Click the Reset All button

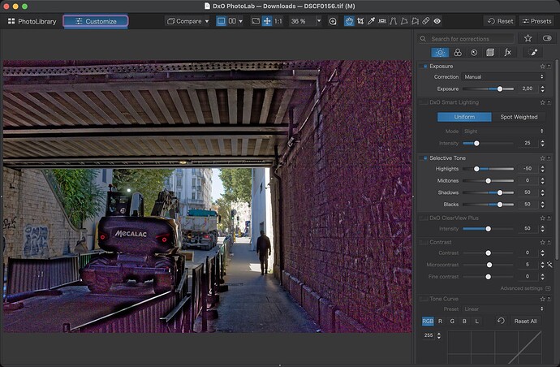coord(525,321)
